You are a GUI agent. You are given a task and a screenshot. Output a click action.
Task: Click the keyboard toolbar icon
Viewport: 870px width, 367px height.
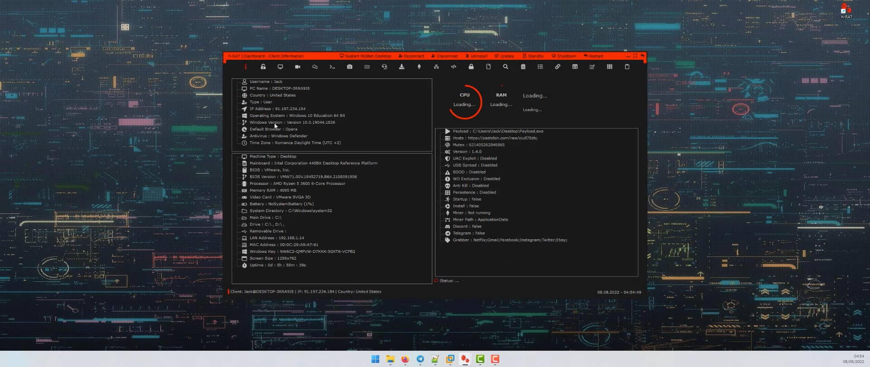367,67
